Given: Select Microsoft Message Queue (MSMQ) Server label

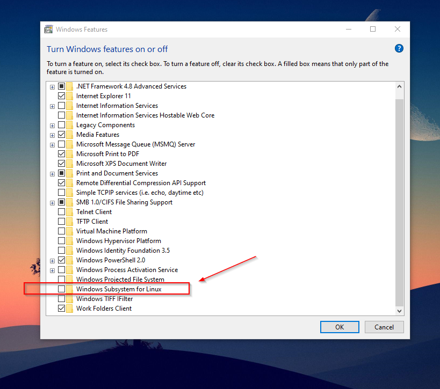Looking at the screenshot, I should pyautogui.click(x=135, y=144).
